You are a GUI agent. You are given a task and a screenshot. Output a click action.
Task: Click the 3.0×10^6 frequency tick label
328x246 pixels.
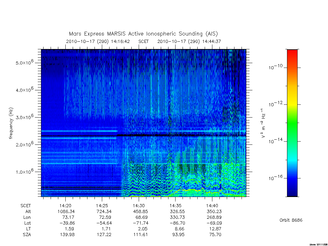[x=24, y=117]
